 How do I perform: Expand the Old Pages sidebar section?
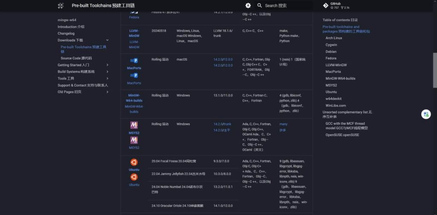click(x=107, y=92)
